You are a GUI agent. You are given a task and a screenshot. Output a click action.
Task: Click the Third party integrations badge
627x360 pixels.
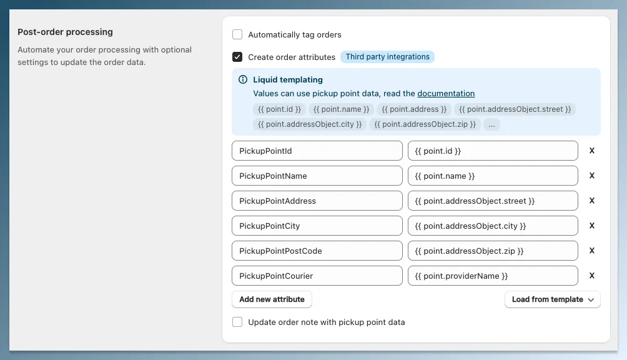[387, 57]
